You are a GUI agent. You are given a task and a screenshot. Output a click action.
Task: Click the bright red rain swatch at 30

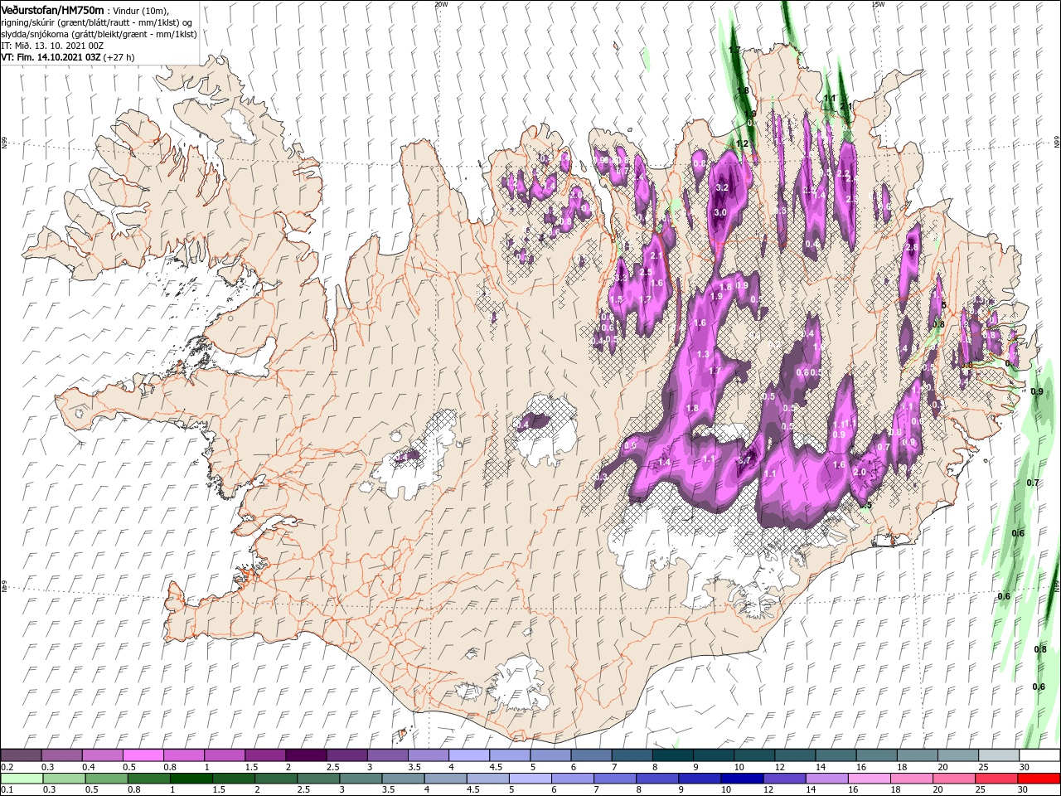coord(1038,778)
